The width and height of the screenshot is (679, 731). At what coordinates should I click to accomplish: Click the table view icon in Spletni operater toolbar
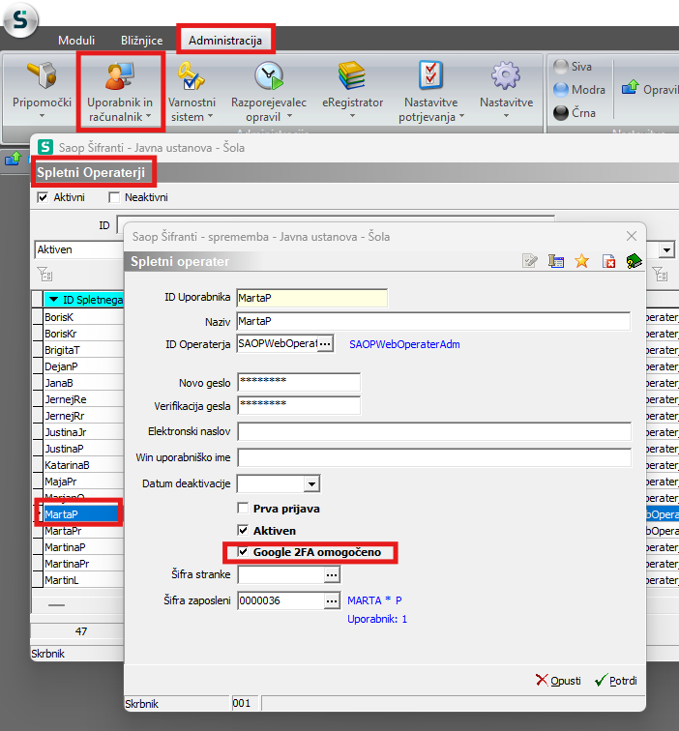coord(556,261)
